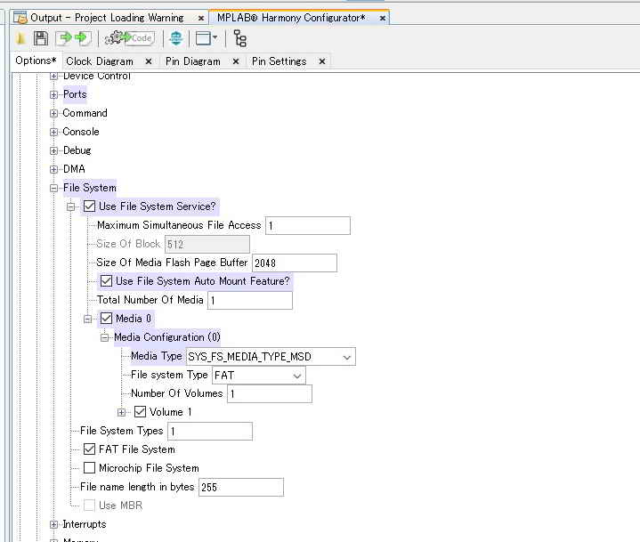This screenshot has height=542, width=640.
Task: Expand the Command tree node
Action: 53,113
